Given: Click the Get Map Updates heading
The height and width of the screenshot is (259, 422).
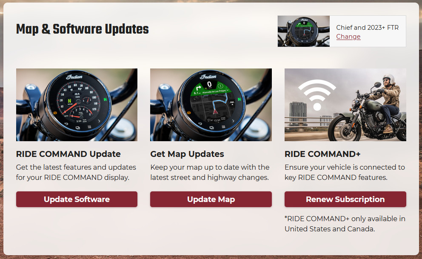Looking at the screenshot, I should point(187,154).
